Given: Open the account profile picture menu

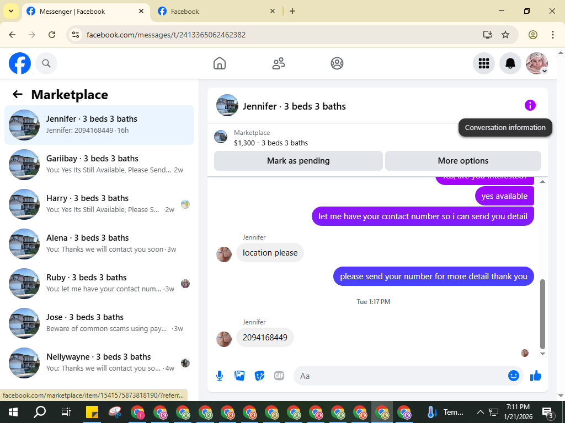Looking at the screenshot, I should coord(537,63).
